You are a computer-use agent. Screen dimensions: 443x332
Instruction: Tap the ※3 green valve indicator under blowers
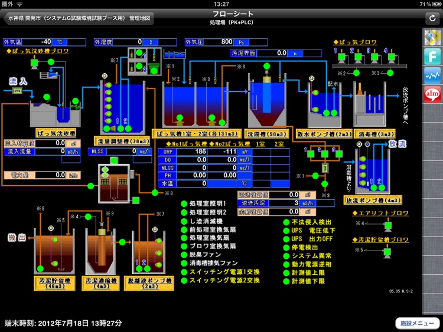point(390,73)
